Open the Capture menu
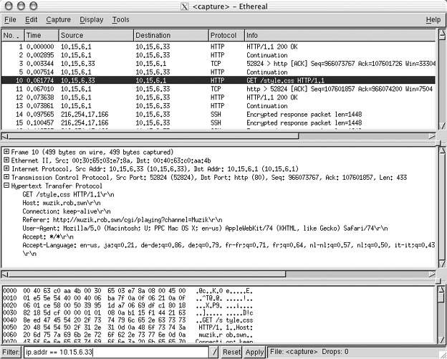The width and height of the screenshot is (447, 359). pyautogui.click(x=58, y=20)
